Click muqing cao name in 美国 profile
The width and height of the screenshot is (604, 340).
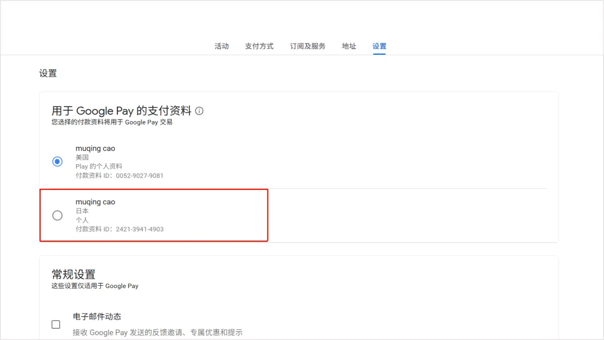[x=95, y=149]
